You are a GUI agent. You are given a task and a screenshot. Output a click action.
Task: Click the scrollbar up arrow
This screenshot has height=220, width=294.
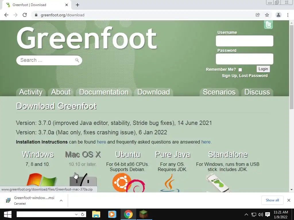coord(291,23)
